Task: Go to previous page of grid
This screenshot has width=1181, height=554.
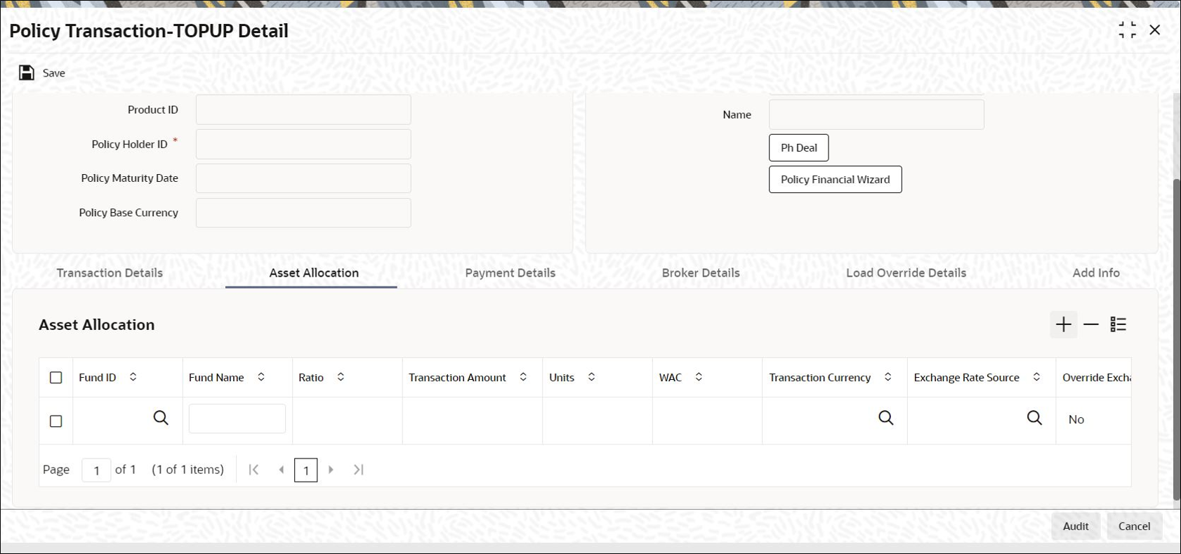Action: tap(282, 470)
